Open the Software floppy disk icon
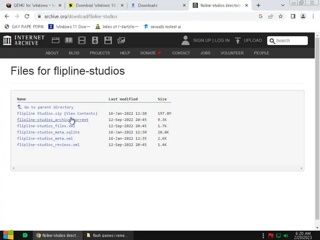The height and width of the screenshot is (240, 320). [x=108, y=40]
